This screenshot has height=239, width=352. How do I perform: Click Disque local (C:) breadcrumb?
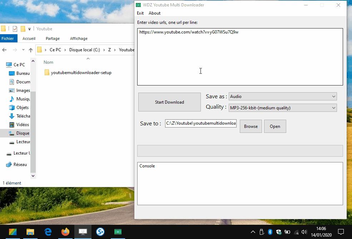[85, 50]
